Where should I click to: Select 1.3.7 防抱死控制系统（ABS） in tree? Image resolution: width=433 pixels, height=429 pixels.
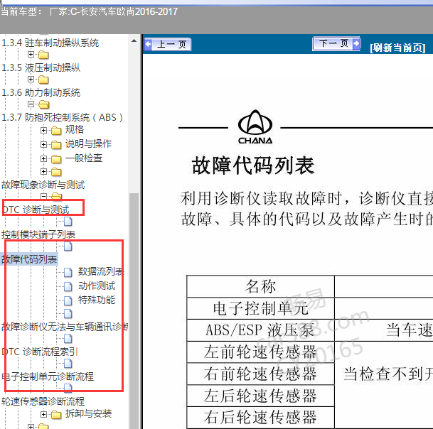click(x=63, y=117)
